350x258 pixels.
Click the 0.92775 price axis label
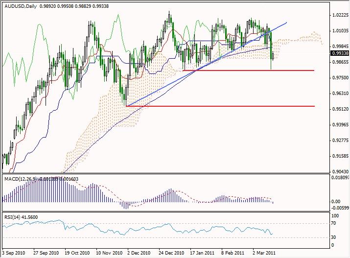[340, 141]
